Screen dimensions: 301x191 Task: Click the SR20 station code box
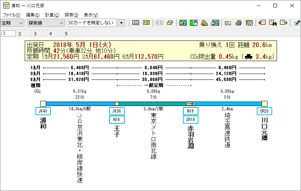[264, 111]
